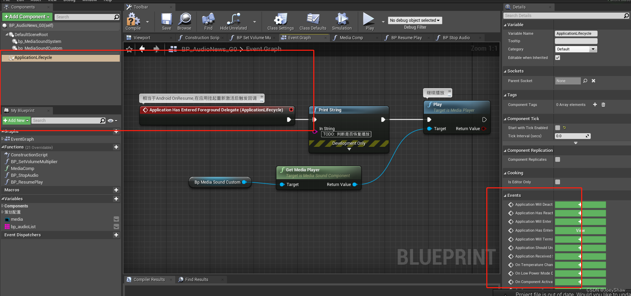This screenshot has height=296, width=631.
Task: Toggle Editable when Inherited checkbox
Action: (558, 58)
